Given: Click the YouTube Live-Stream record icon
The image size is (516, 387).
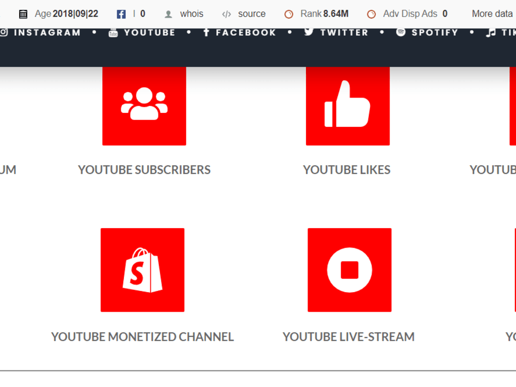Looking at the screenshot, I should point(349,269).
